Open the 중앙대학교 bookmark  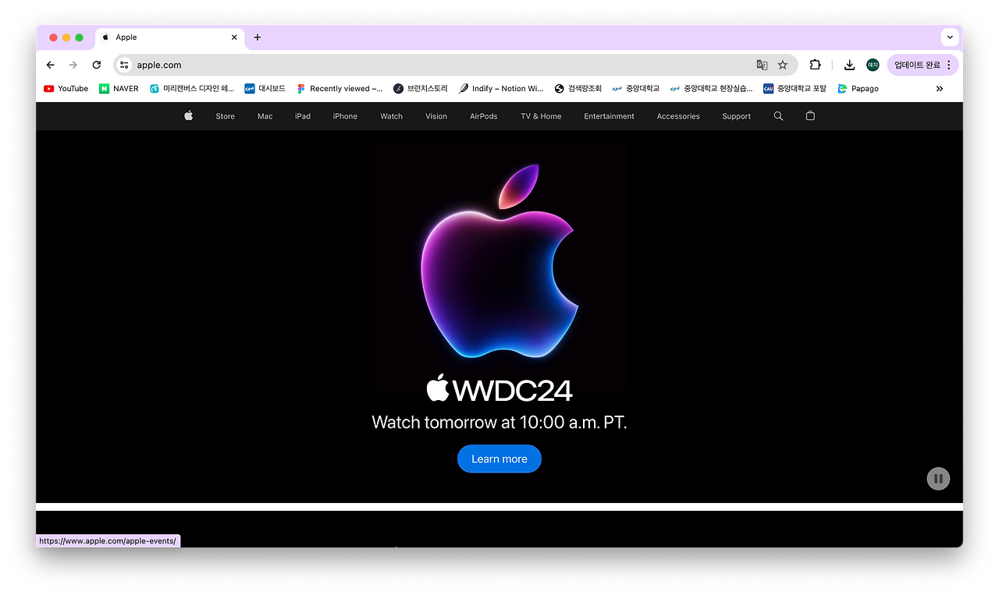pyautogui.click(x=636, y=89)
